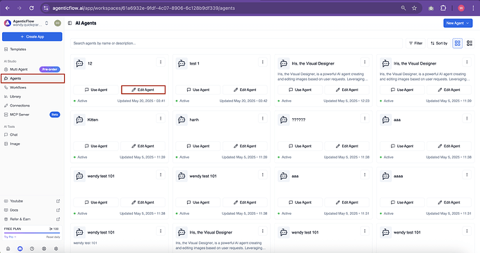Open the Templates sidebar item

click(x=18, y=49)
